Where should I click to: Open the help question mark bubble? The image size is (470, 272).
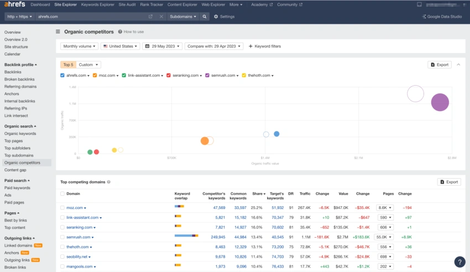[x=459, y=262]
